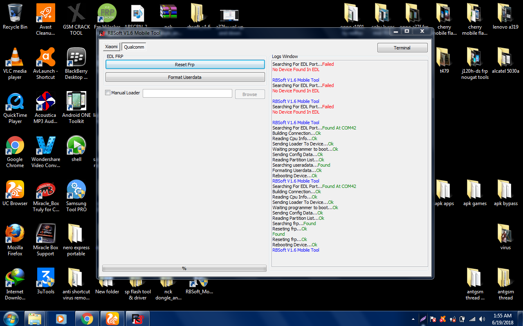Image resolution: width=523 pixels, height=326 pixels.
Task: Select the Samsung Tool PRO icon
Action: click(x=76, y=196)
